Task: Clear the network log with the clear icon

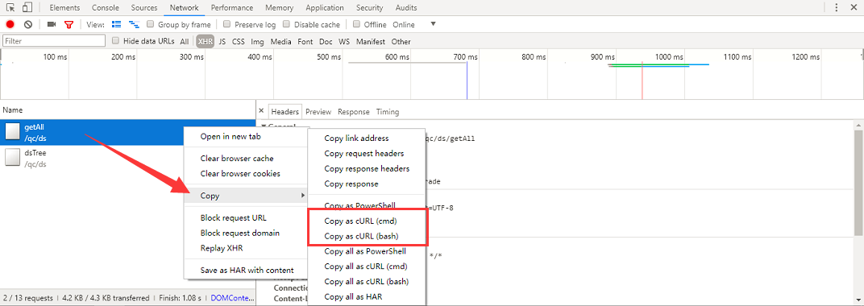Action: tap(28, 25)
